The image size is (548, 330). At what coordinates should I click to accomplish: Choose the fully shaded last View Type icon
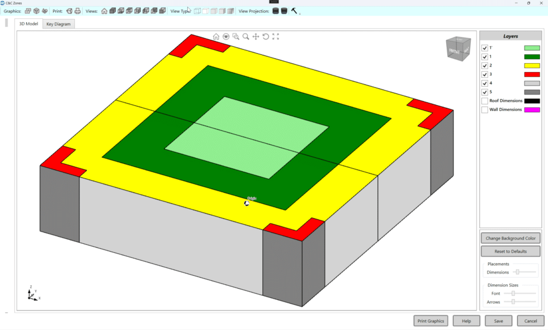click(230, 11)
